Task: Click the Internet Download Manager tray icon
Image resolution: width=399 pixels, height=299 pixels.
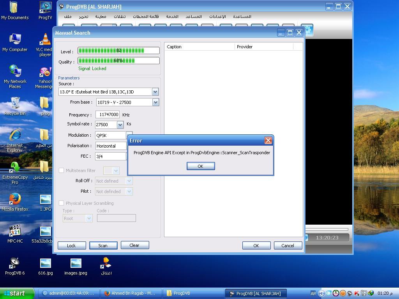Action: [371, 294]
